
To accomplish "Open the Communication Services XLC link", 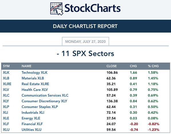I will [x=45, y=95].
